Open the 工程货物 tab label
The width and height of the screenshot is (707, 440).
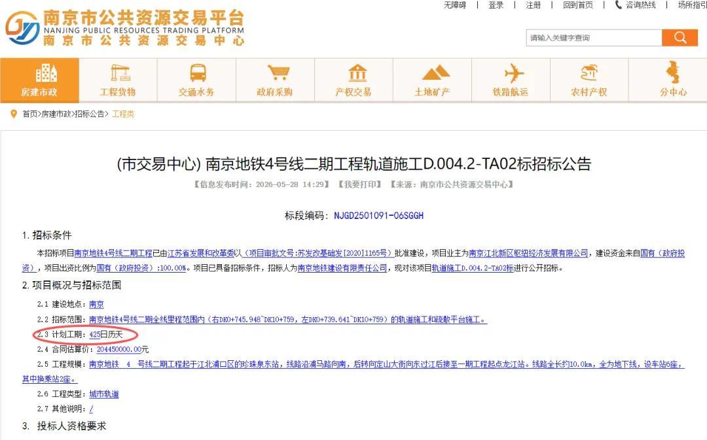(x=118, y=92)
